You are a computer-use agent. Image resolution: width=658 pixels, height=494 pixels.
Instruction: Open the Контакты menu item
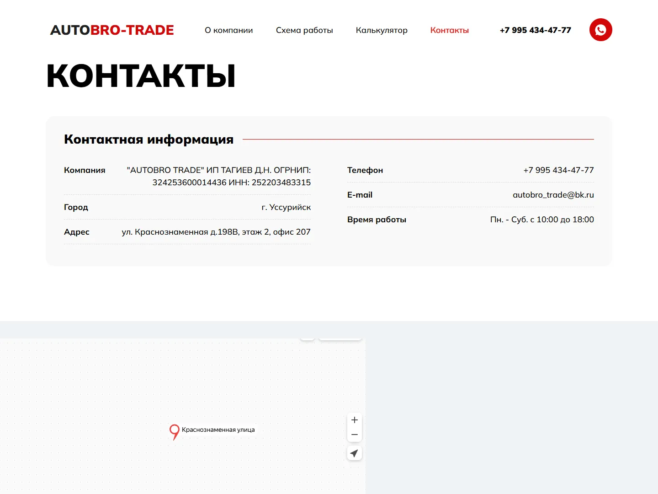[x=450, y=30]
